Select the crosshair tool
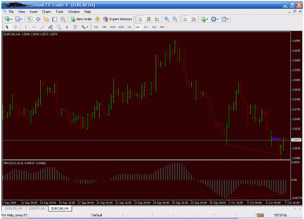 (16, 27)
